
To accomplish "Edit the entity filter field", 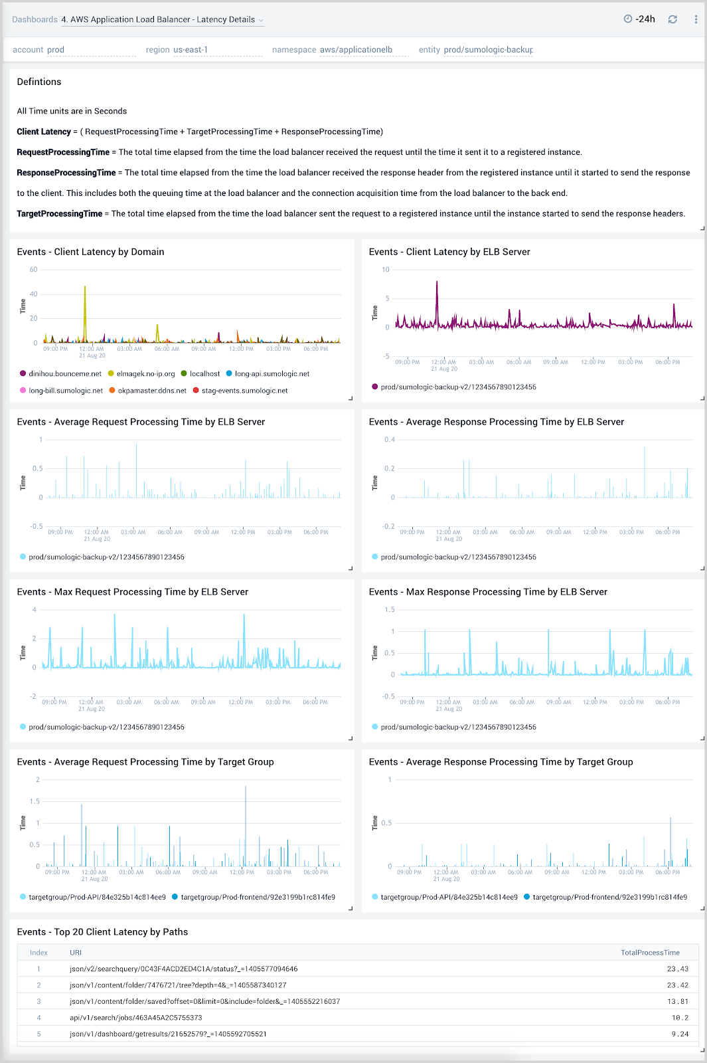I will click(488, 49).
